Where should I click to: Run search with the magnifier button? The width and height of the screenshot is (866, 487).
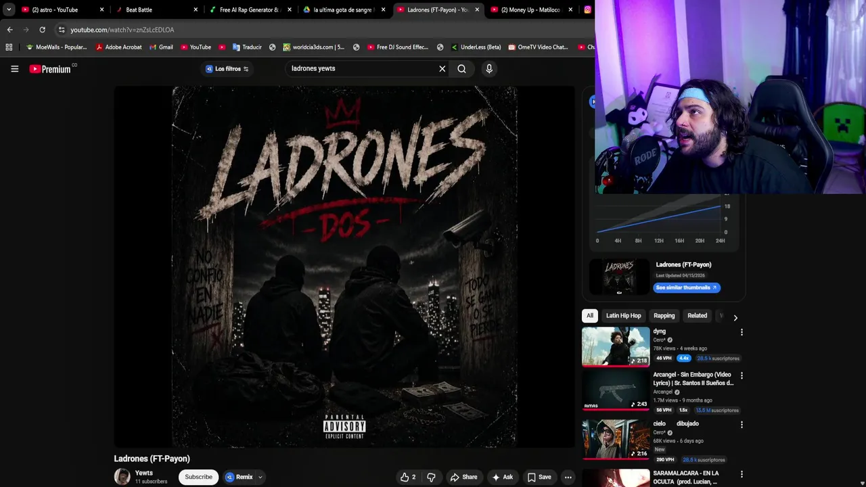pyautogui.click(x=461, y=68)
